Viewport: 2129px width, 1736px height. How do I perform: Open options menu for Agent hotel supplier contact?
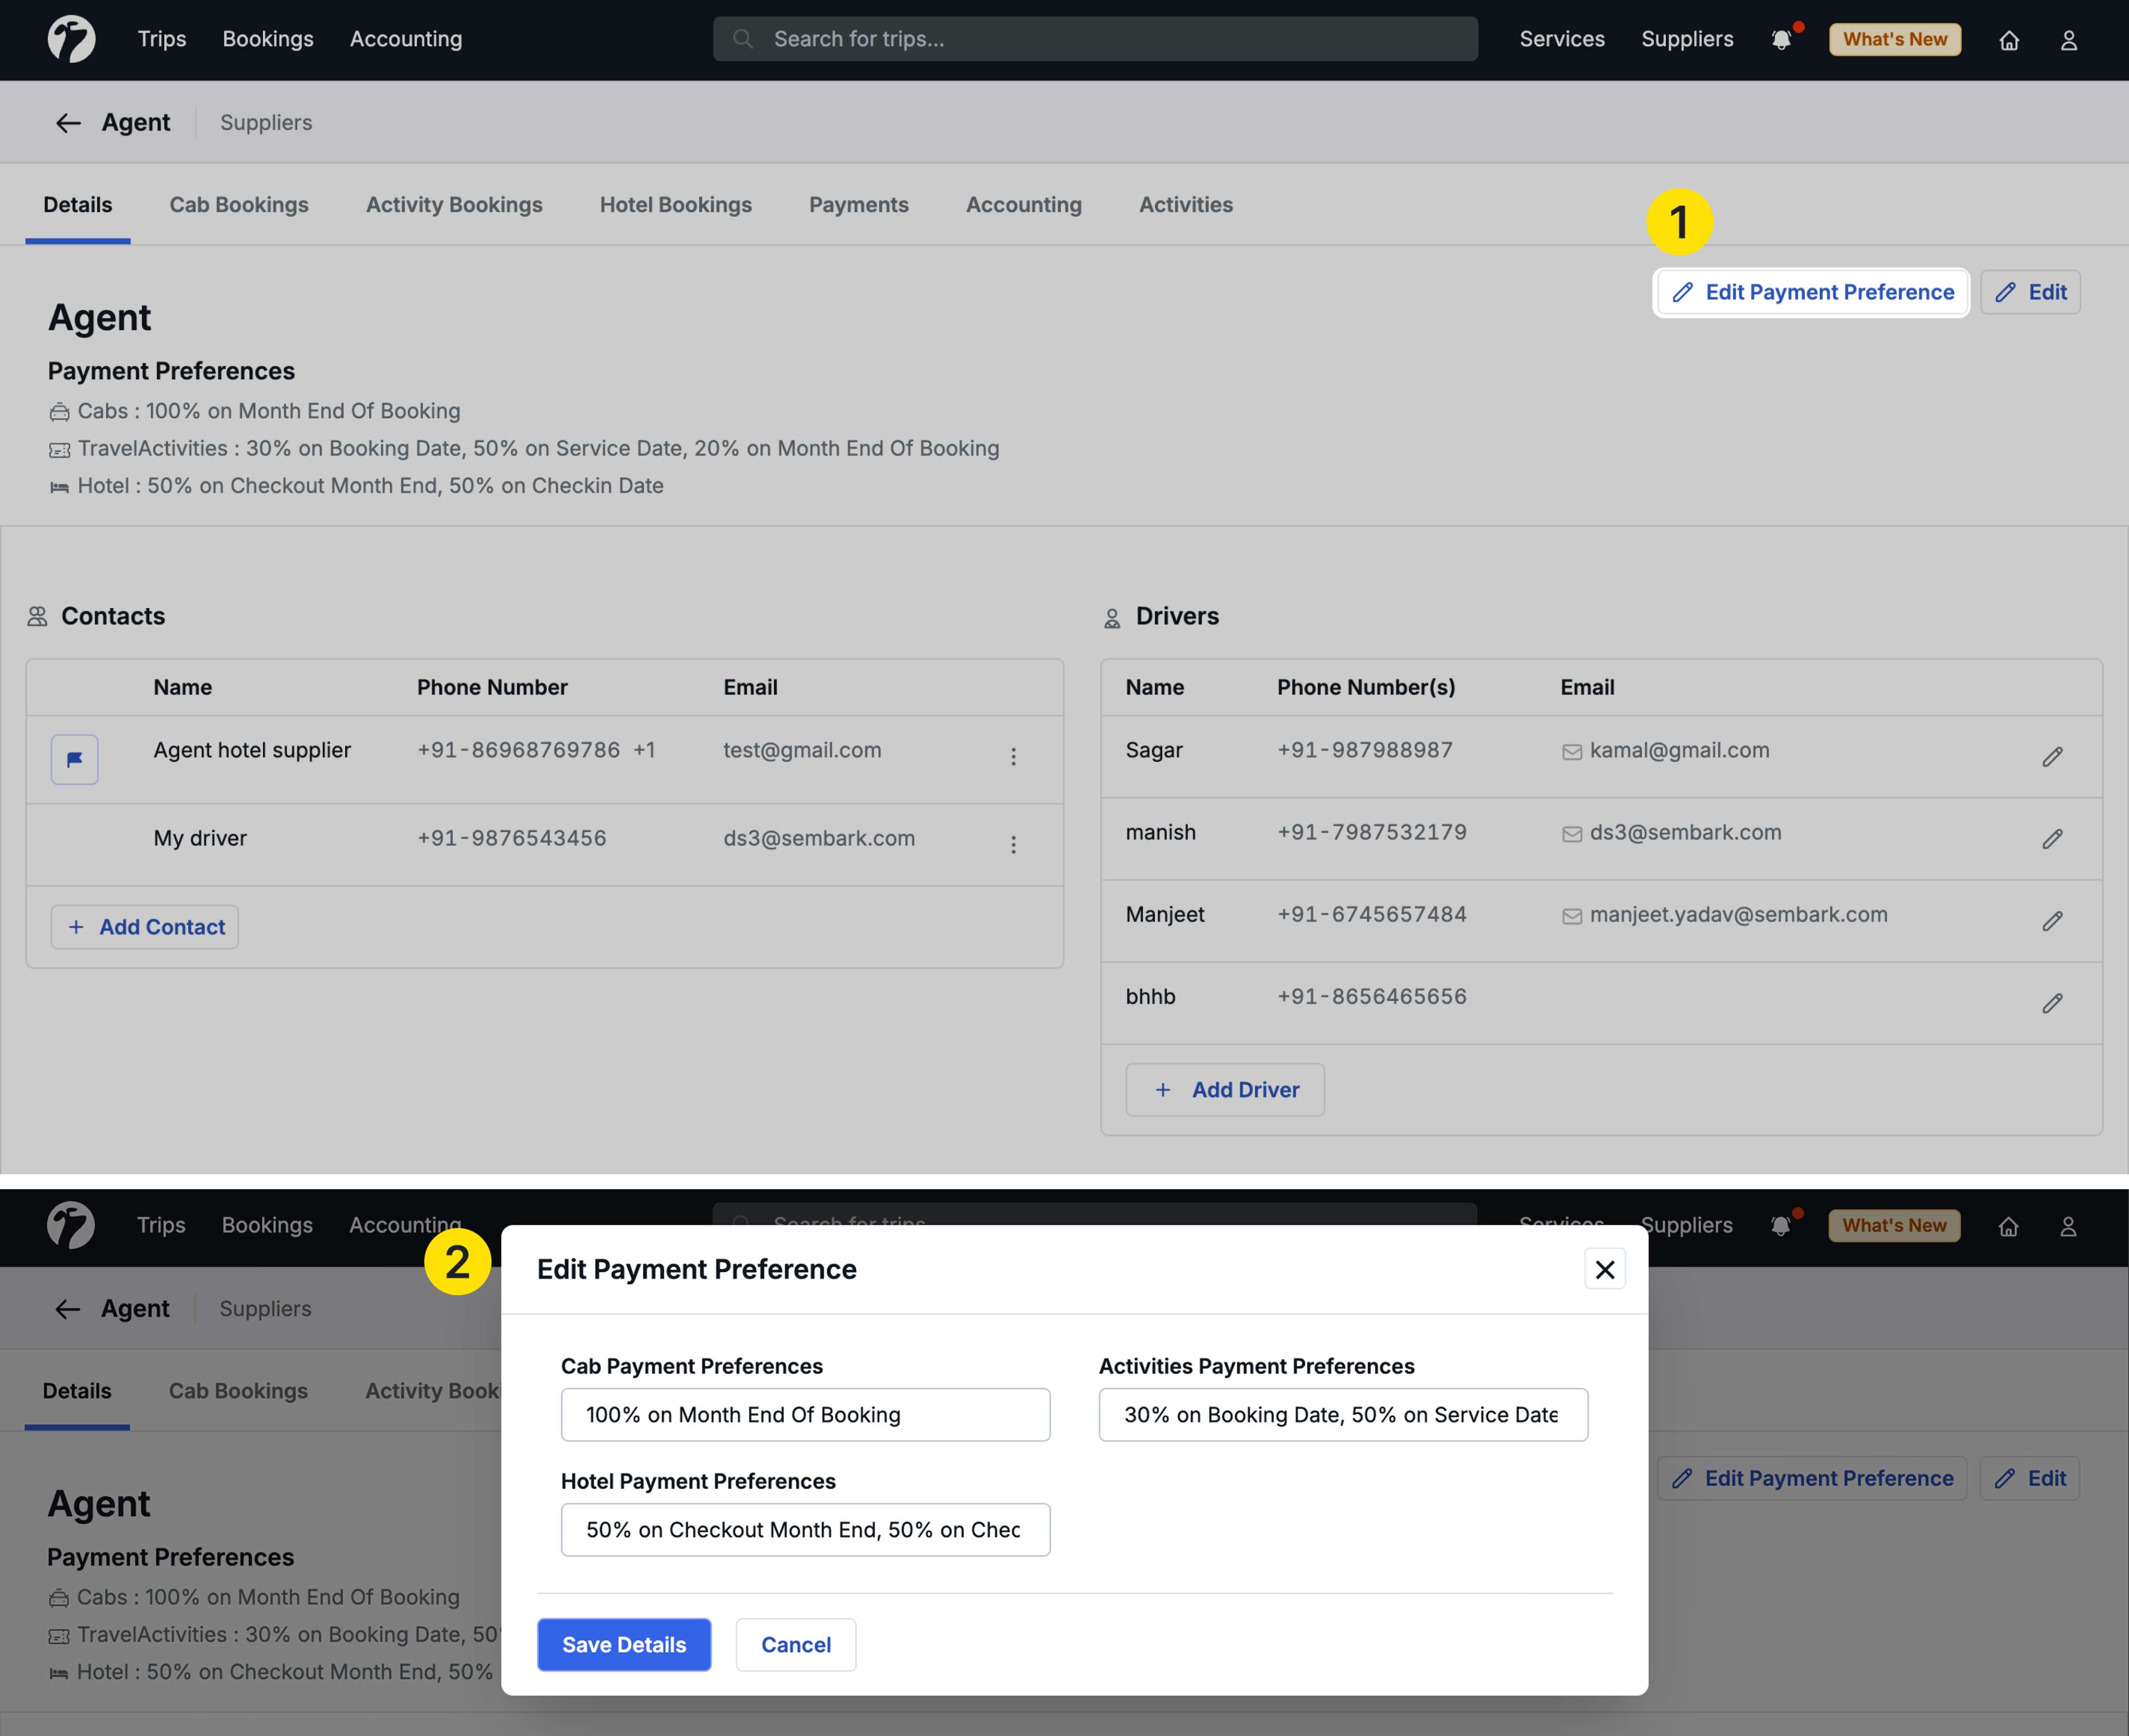click(x=1013, y=757)
